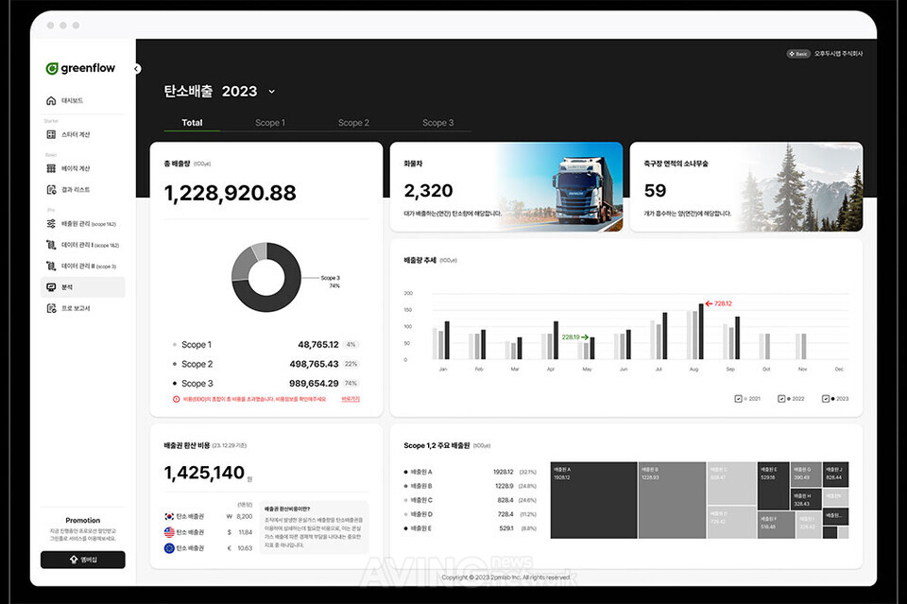Click the greenflow logo icon
The height and width of the screenshot is (604, 907).
tap(51, 68)
